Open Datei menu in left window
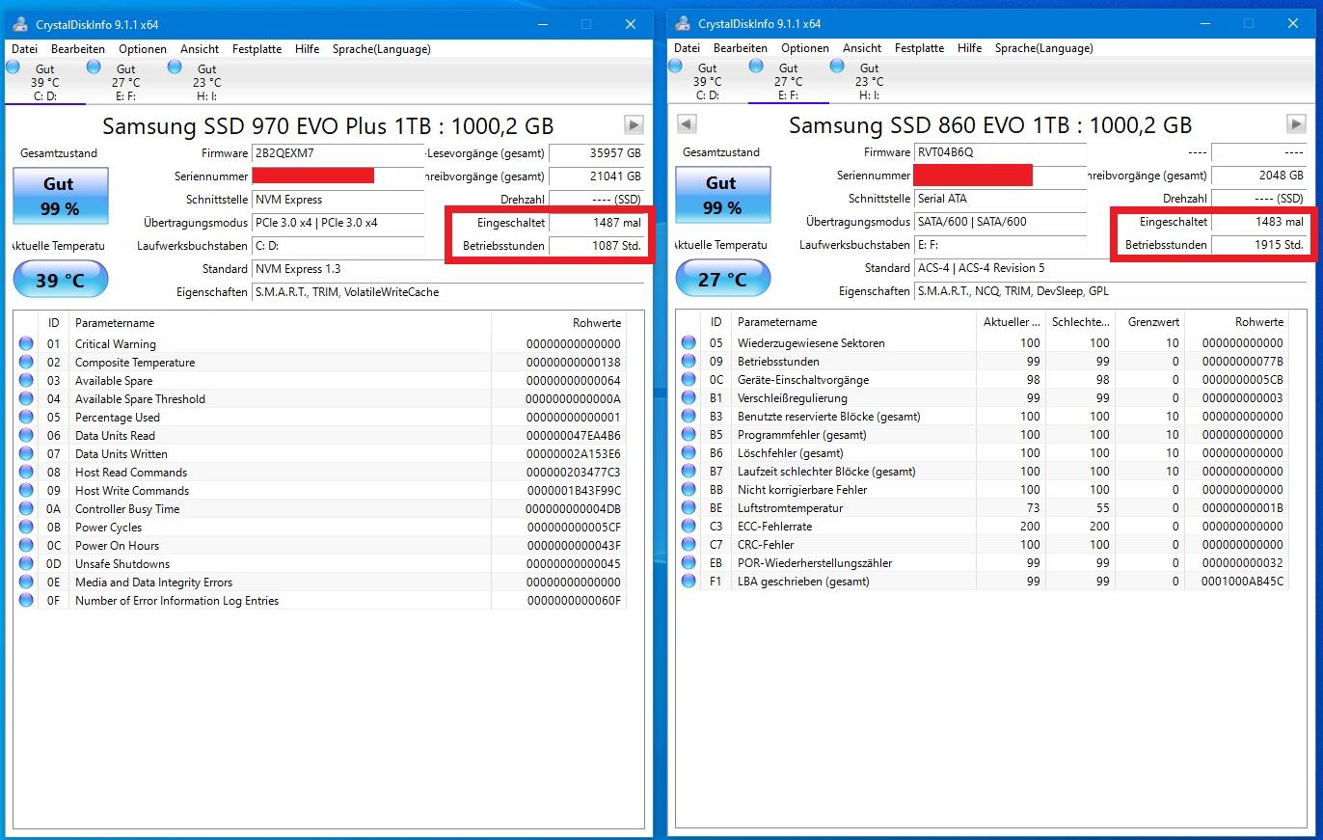Screen dimensions: 1323x840 (x=25, y=48)
